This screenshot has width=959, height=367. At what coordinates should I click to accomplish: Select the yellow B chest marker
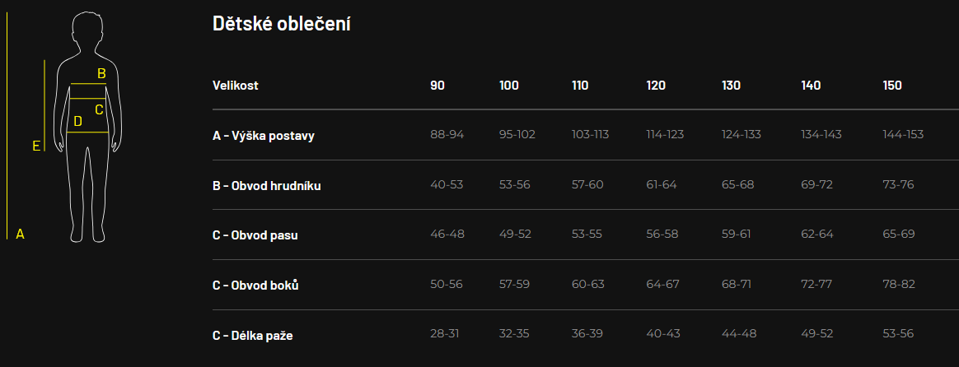click(x=101, y=74)
